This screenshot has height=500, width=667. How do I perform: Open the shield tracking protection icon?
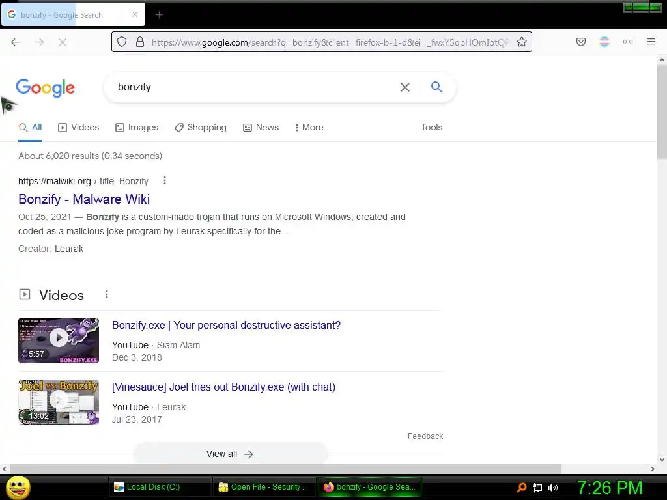pyautogui.click(x=122, y=42)
